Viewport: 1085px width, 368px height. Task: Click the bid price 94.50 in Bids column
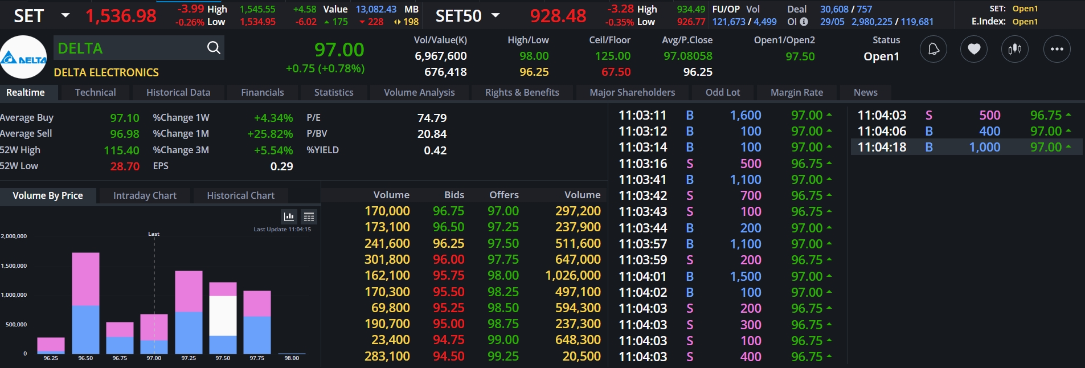(x=448, y=356)
